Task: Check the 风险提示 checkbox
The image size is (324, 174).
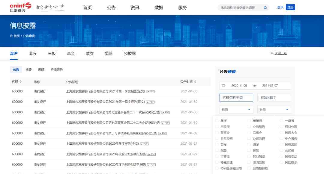Action: tap(281, 162)
